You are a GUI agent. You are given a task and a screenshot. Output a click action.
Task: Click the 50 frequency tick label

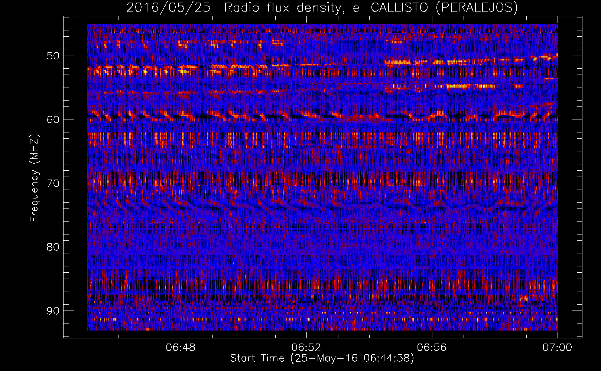point(53,56)
